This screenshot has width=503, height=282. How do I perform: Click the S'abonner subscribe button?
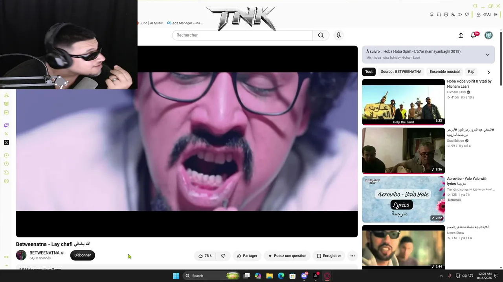tap(83, 255)
